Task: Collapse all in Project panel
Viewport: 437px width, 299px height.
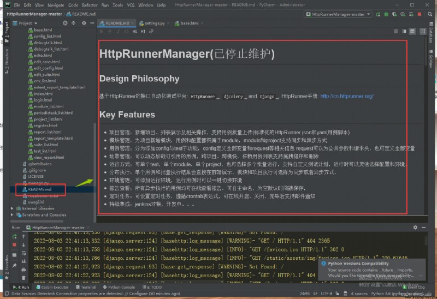Action: pos(74,23)
